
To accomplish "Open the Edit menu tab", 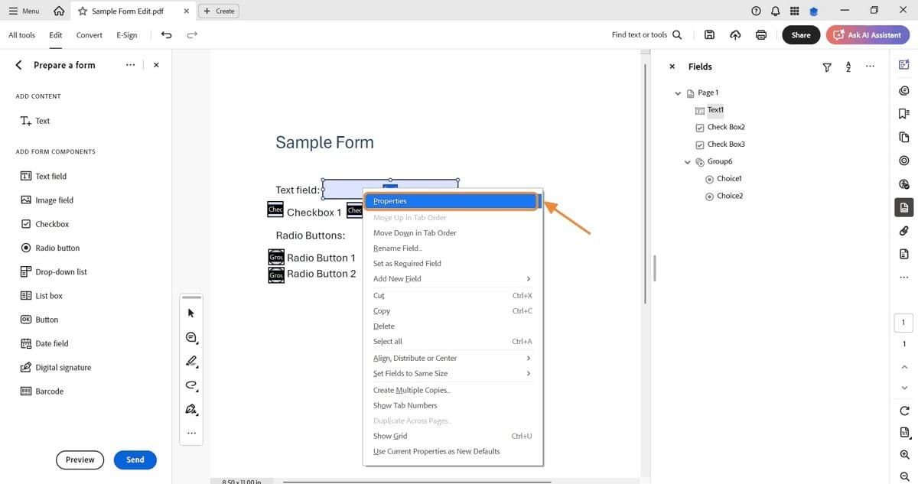I will pos(55,34).
